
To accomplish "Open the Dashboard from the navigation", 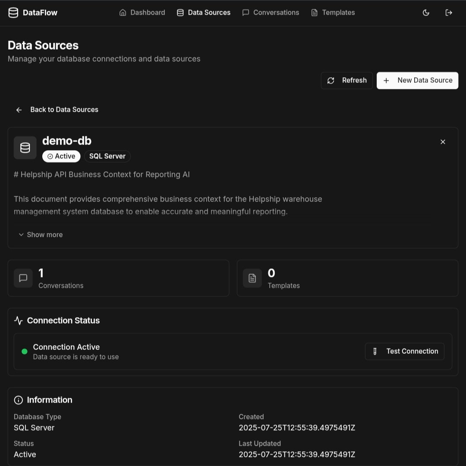I will (x=142, y=13).
